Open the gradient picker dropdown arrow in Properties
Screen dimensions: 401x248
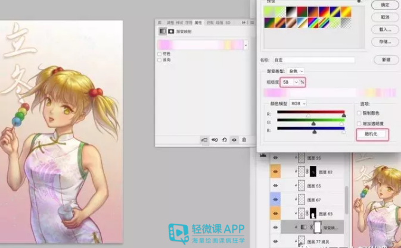245,45
